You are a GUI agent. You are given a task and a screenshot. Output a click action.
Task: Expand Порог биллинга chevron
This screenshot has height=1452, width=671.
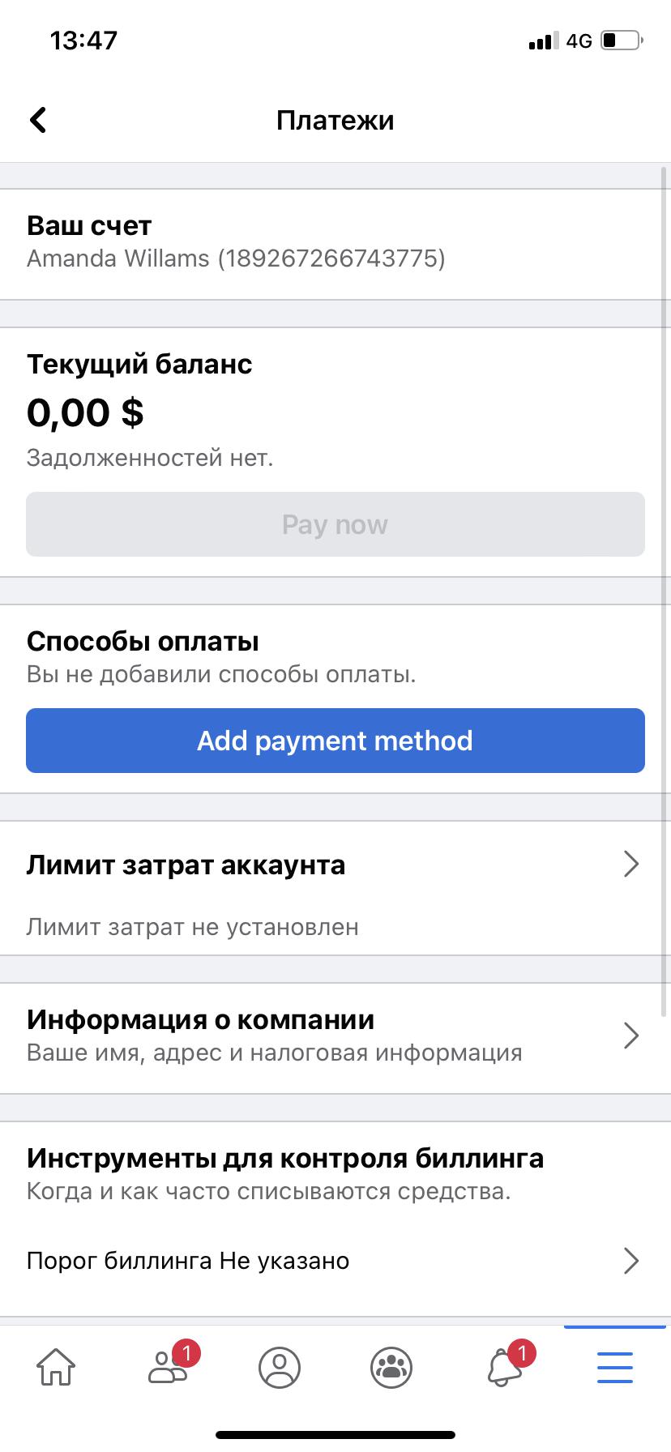[x=631, y=1261]
